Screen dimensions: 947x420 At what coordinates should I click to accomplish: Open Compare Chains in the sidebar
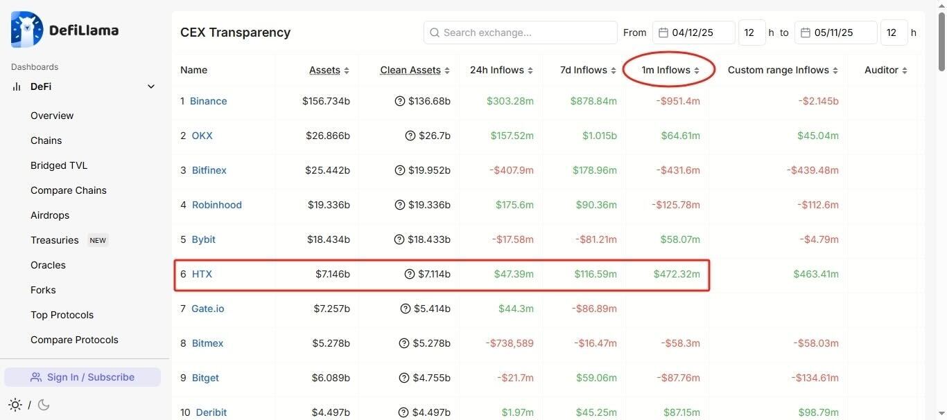point(69,190)
